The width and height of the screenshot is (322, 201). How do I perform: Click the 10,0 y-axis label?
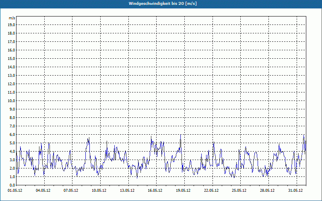click(x=11, y=101)
